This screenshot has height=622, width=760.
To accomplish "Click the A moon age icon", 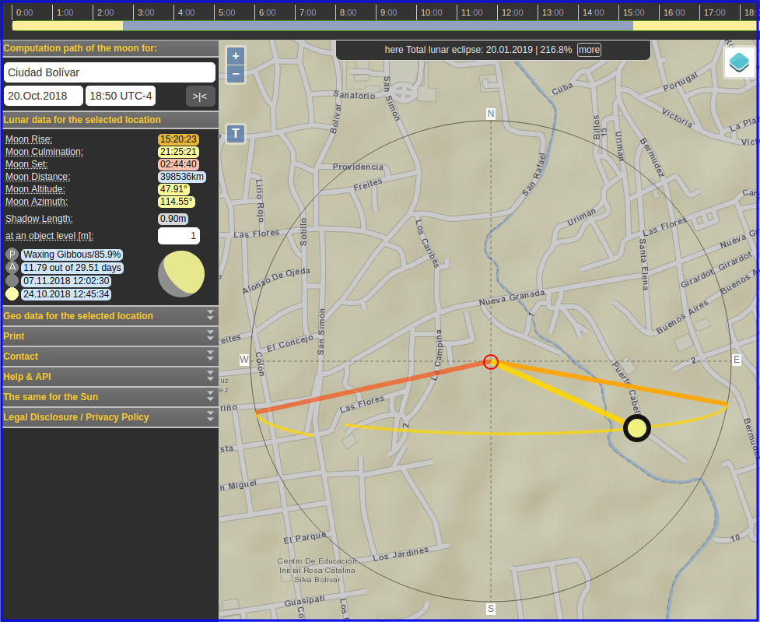I will 12,266.
